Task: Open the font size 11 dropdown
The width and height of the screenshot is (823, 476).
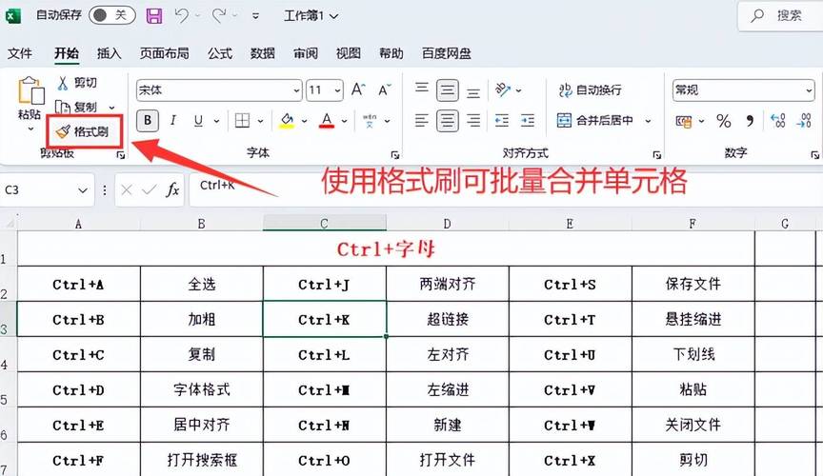Action: coord(337,90)
